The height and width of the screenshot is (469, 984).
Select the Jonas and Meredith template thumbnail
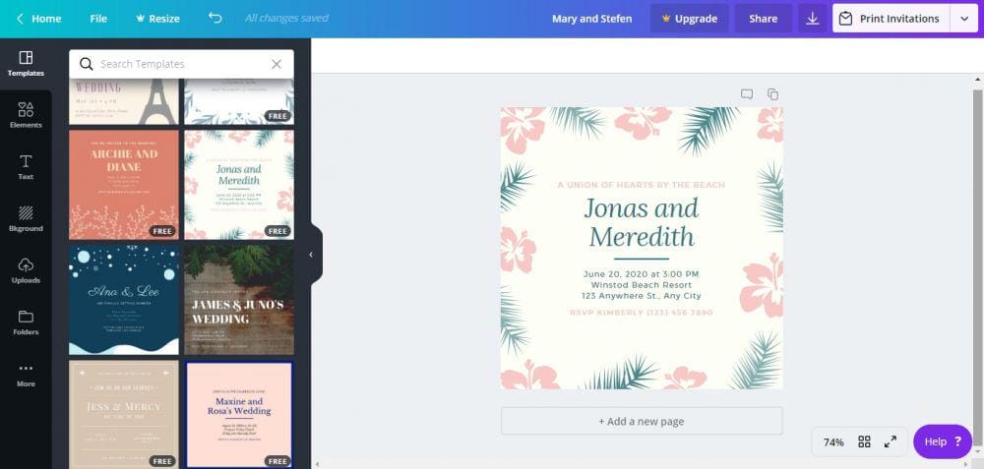click(239, 185)
